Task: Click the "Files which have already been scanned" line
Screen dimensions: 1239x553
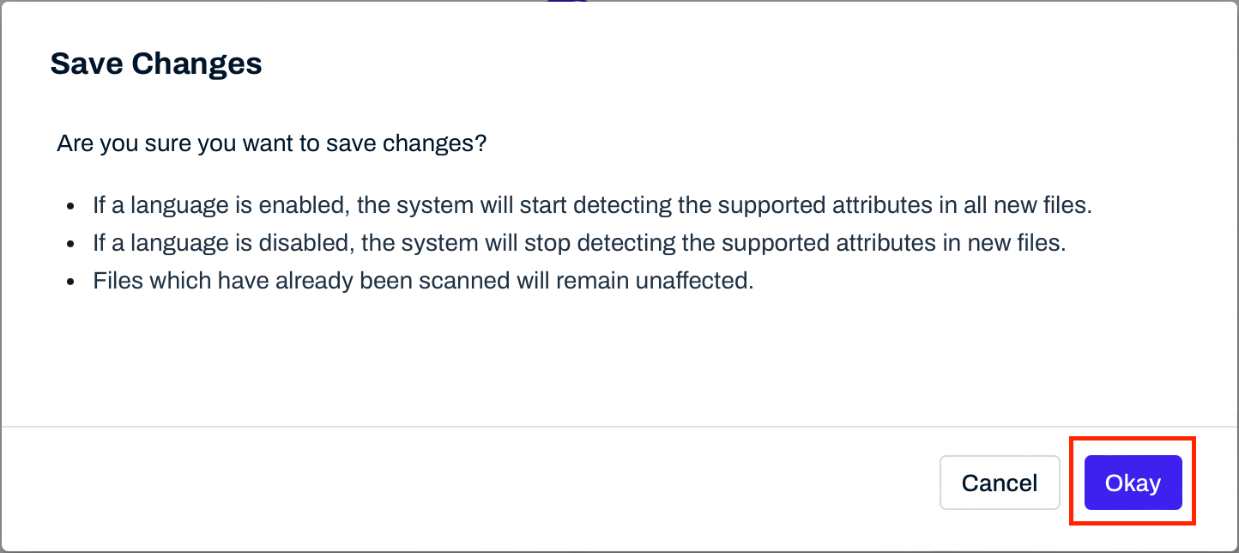Action: click(423, 281)
